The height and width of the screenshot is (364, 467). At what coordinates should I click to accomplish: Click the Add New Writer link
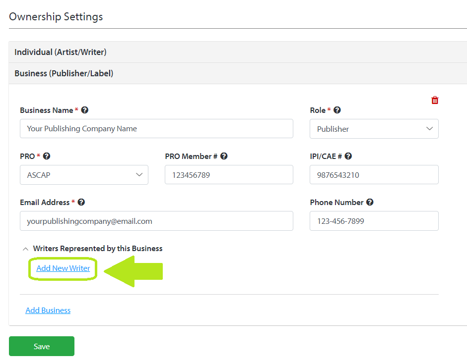click(x=63, y=268)
